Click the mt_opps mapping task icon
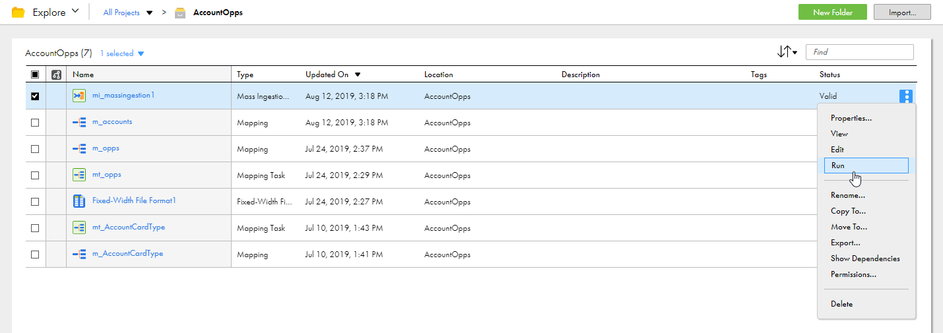 (x=79, y=175)
